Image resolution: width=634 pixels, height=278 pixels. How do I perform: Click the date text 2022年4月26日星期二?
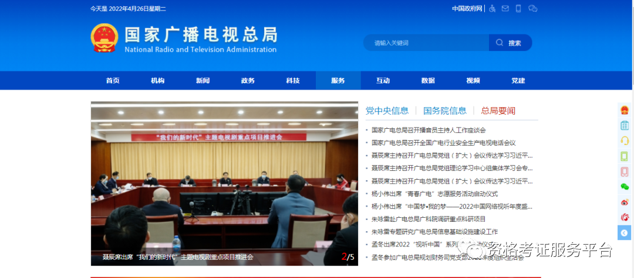click(x=137, y=8)
